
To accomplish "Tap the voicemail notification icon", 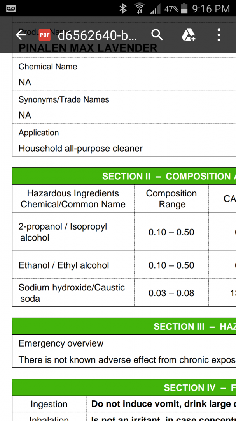I will pyautogui.click(x=11, y=8).
